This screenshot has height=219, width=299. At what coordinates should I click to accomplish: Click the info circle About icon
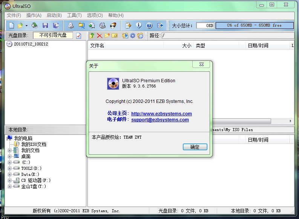[139, 26]
